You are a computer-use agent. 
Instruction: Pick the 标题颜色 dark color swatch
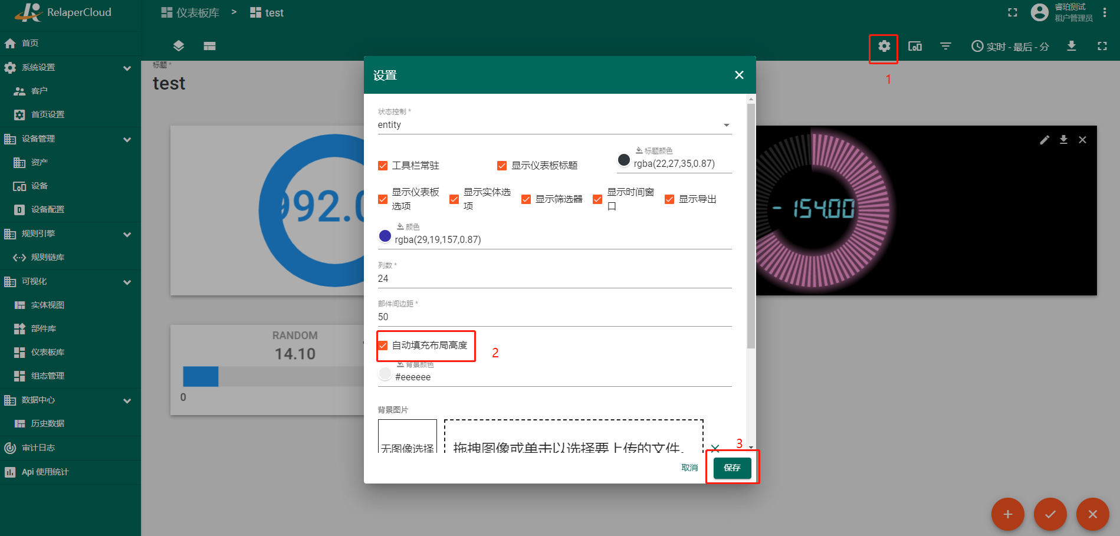click(x=623, y=160)
